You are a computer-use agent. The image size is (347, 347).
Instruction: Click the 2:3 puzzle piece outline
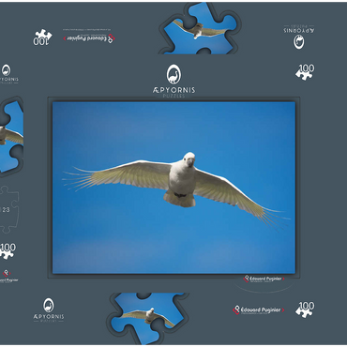(x=9, y=210)
